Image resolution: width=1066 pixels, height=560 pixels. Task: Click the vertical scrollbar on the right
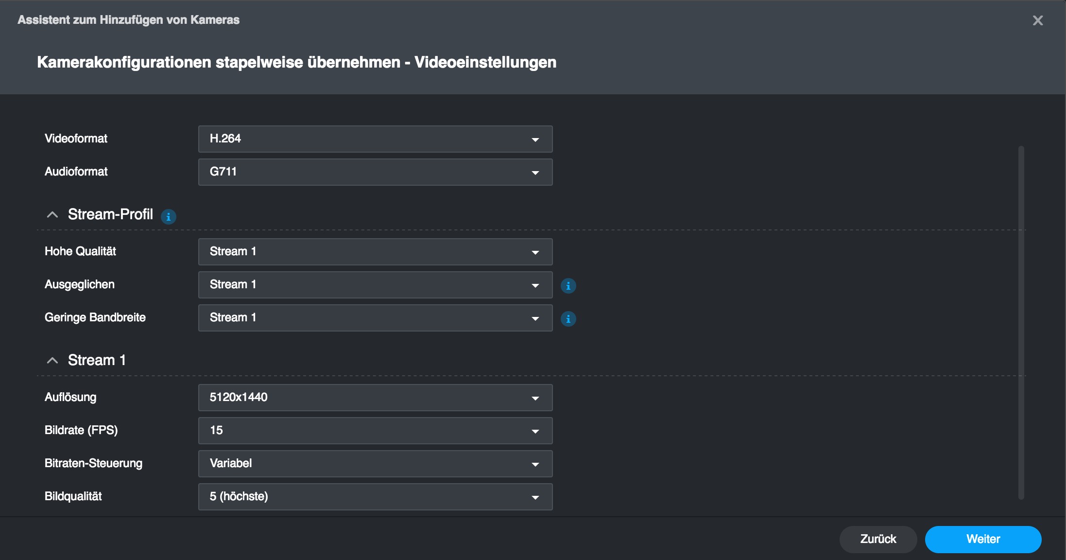coord(1021,321)
